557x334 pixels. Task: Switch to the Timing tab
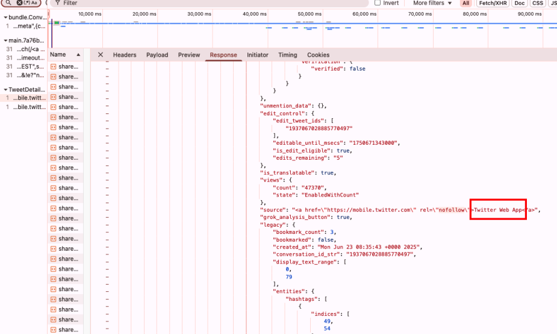pos(287,55)
